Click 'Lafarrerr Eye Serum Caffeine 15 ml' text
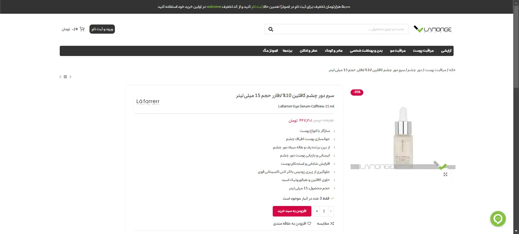This screenshot has height=234, width=519. pyautogui.click(x=306, y=106)
